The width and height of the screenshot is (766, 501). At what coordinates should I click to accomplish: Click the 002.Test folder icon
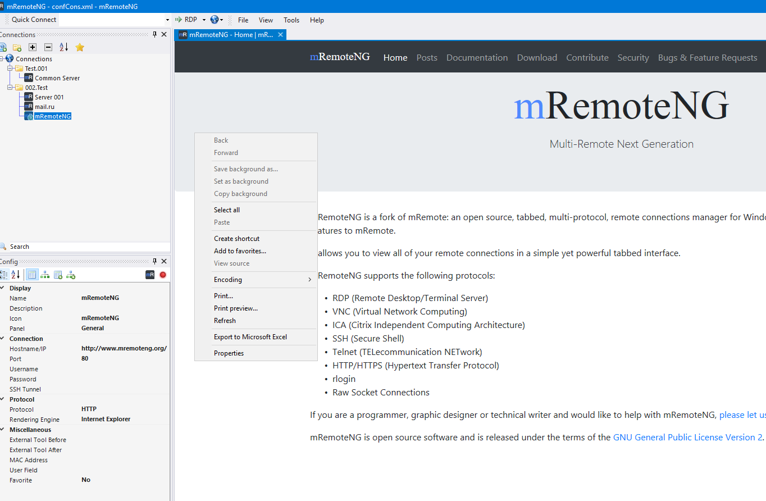(19, 87)
